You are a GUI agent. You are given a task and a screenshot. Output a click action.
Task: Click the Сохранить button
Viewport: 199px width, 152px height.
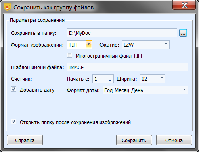pos(134,140)
